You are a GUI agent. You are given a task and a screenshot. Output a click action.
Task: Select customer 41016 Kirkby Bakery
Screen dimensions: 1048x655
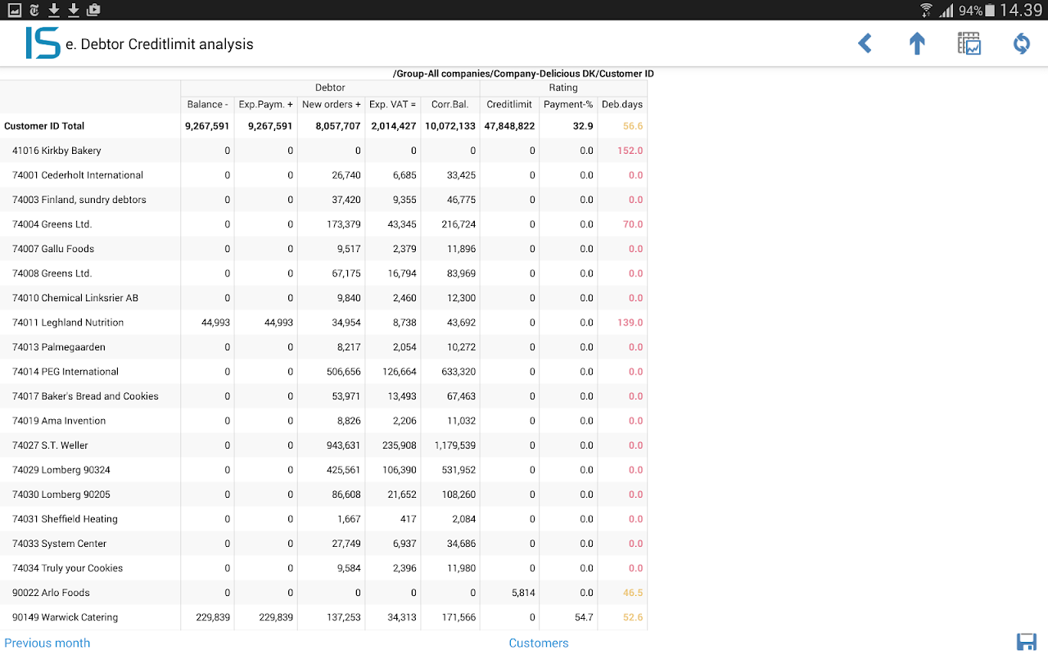point(323,151)
